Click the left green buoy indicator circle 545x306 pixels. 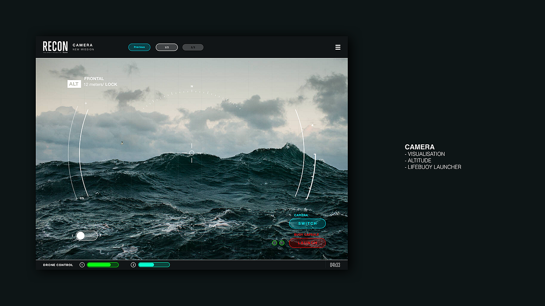[x=274, y=243]
